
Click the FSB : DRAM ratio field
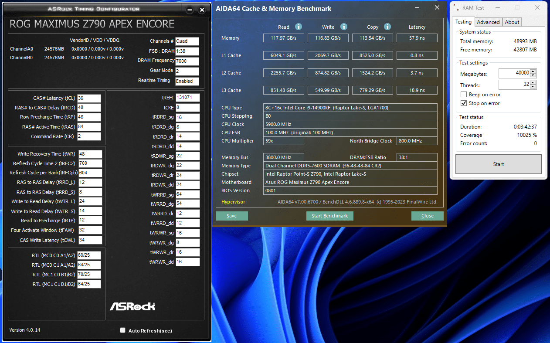coord(187,51)
